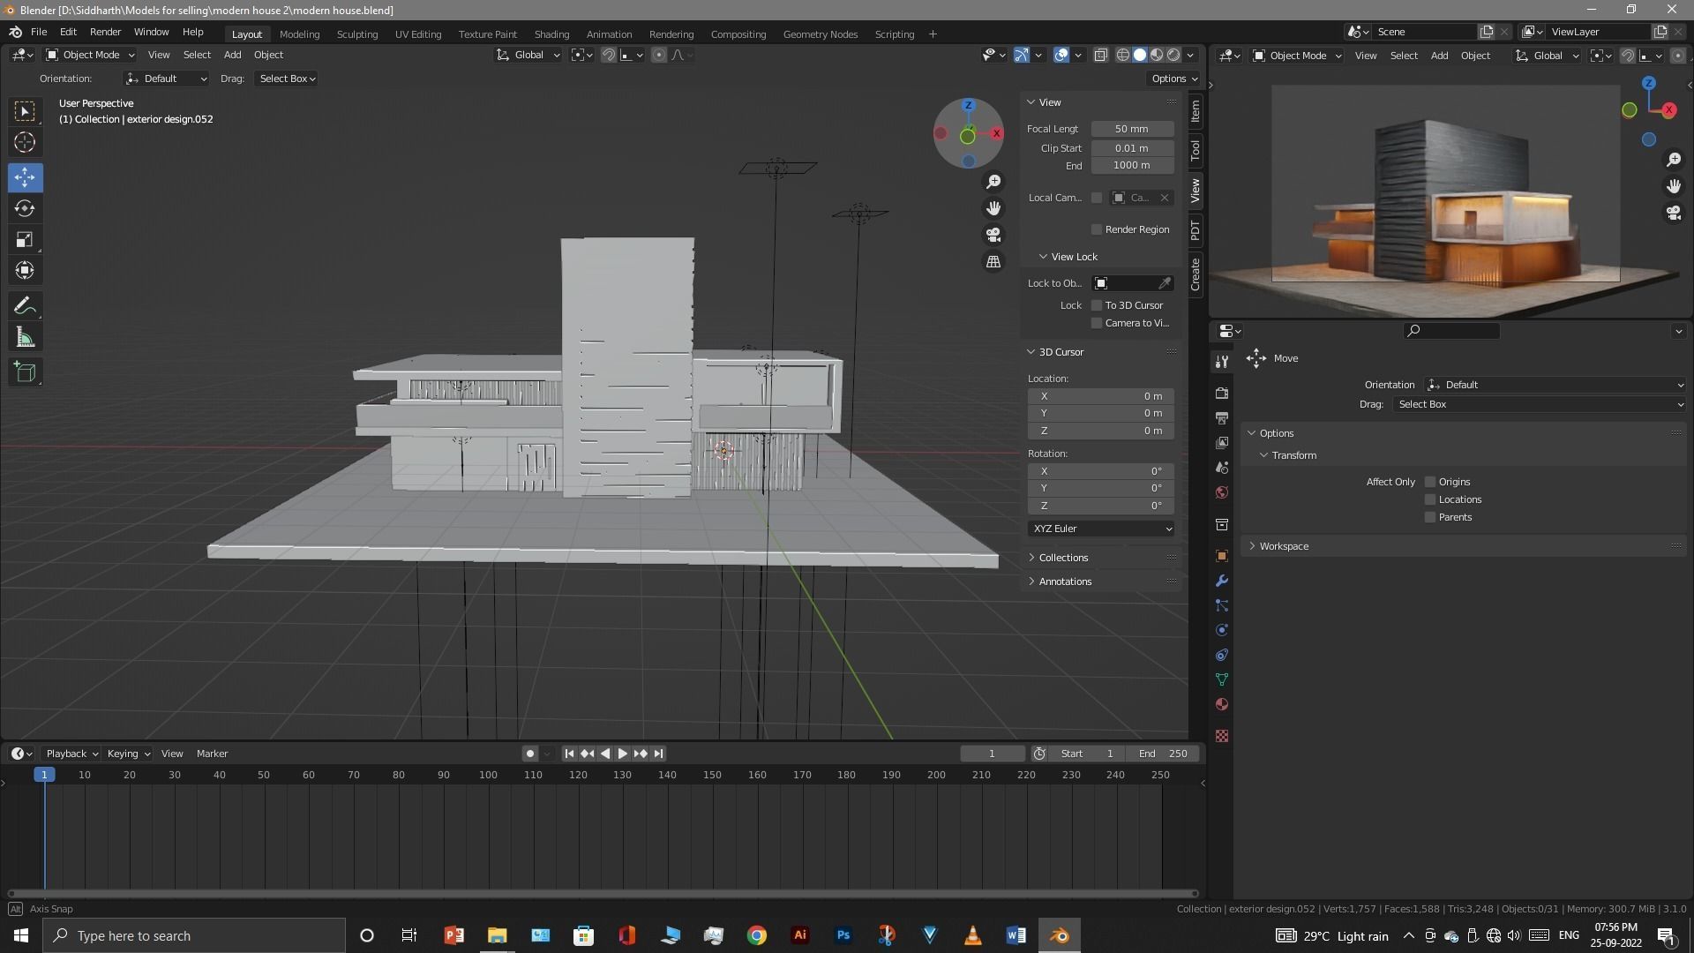1694x953 pixels.
Task: Open the Object Data properties green icon
Action: (1222, 679)
